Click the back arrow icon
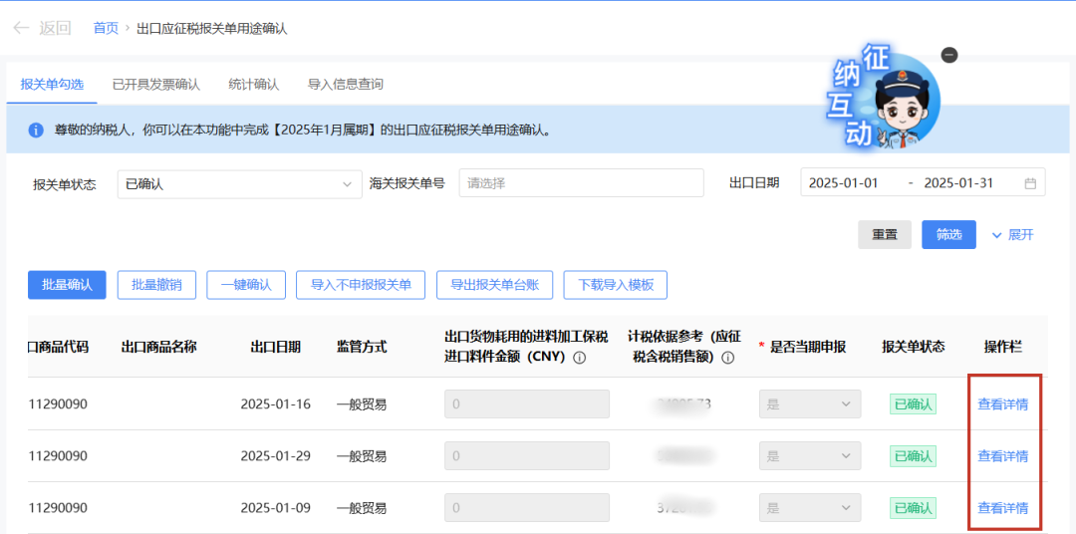Screen dimensions: 1076x534 coord(21,28)
